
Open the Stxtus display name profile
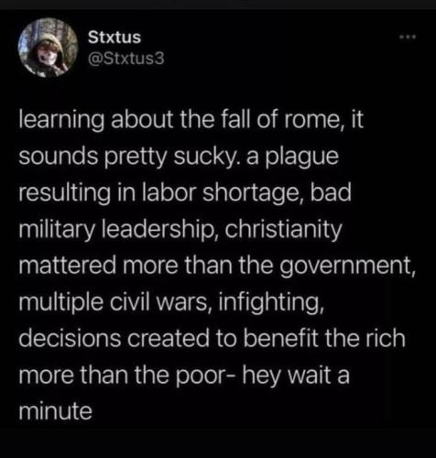(114, 38)
